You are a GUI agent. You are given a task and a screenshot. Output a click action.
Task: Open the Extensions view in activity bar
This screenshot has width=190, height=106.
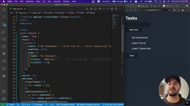[4, 47]
